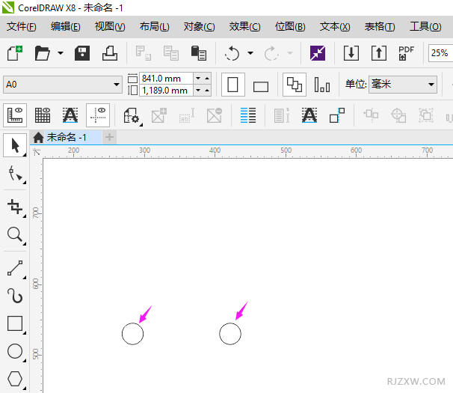Click the home welcome screen icon

click(38, 137)
